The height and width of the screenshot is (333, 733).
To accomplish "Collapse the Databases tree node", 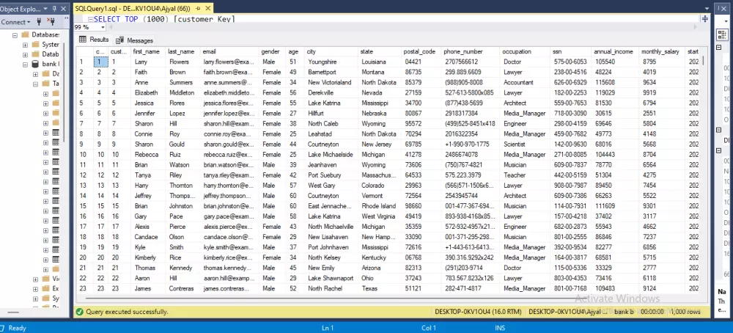I will click(15, 34).
